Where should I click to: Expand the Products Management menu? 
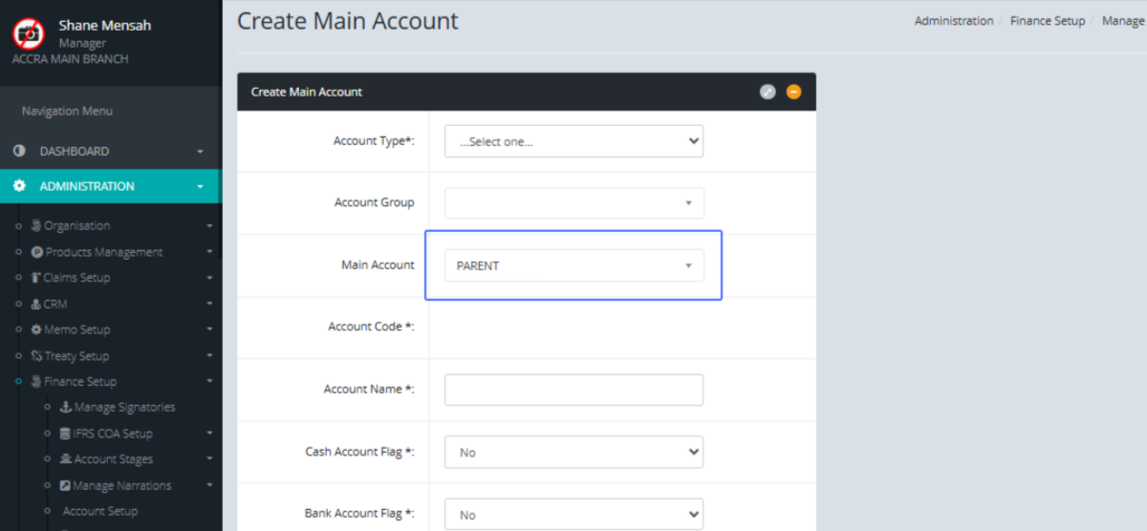[x=103, y=252]
